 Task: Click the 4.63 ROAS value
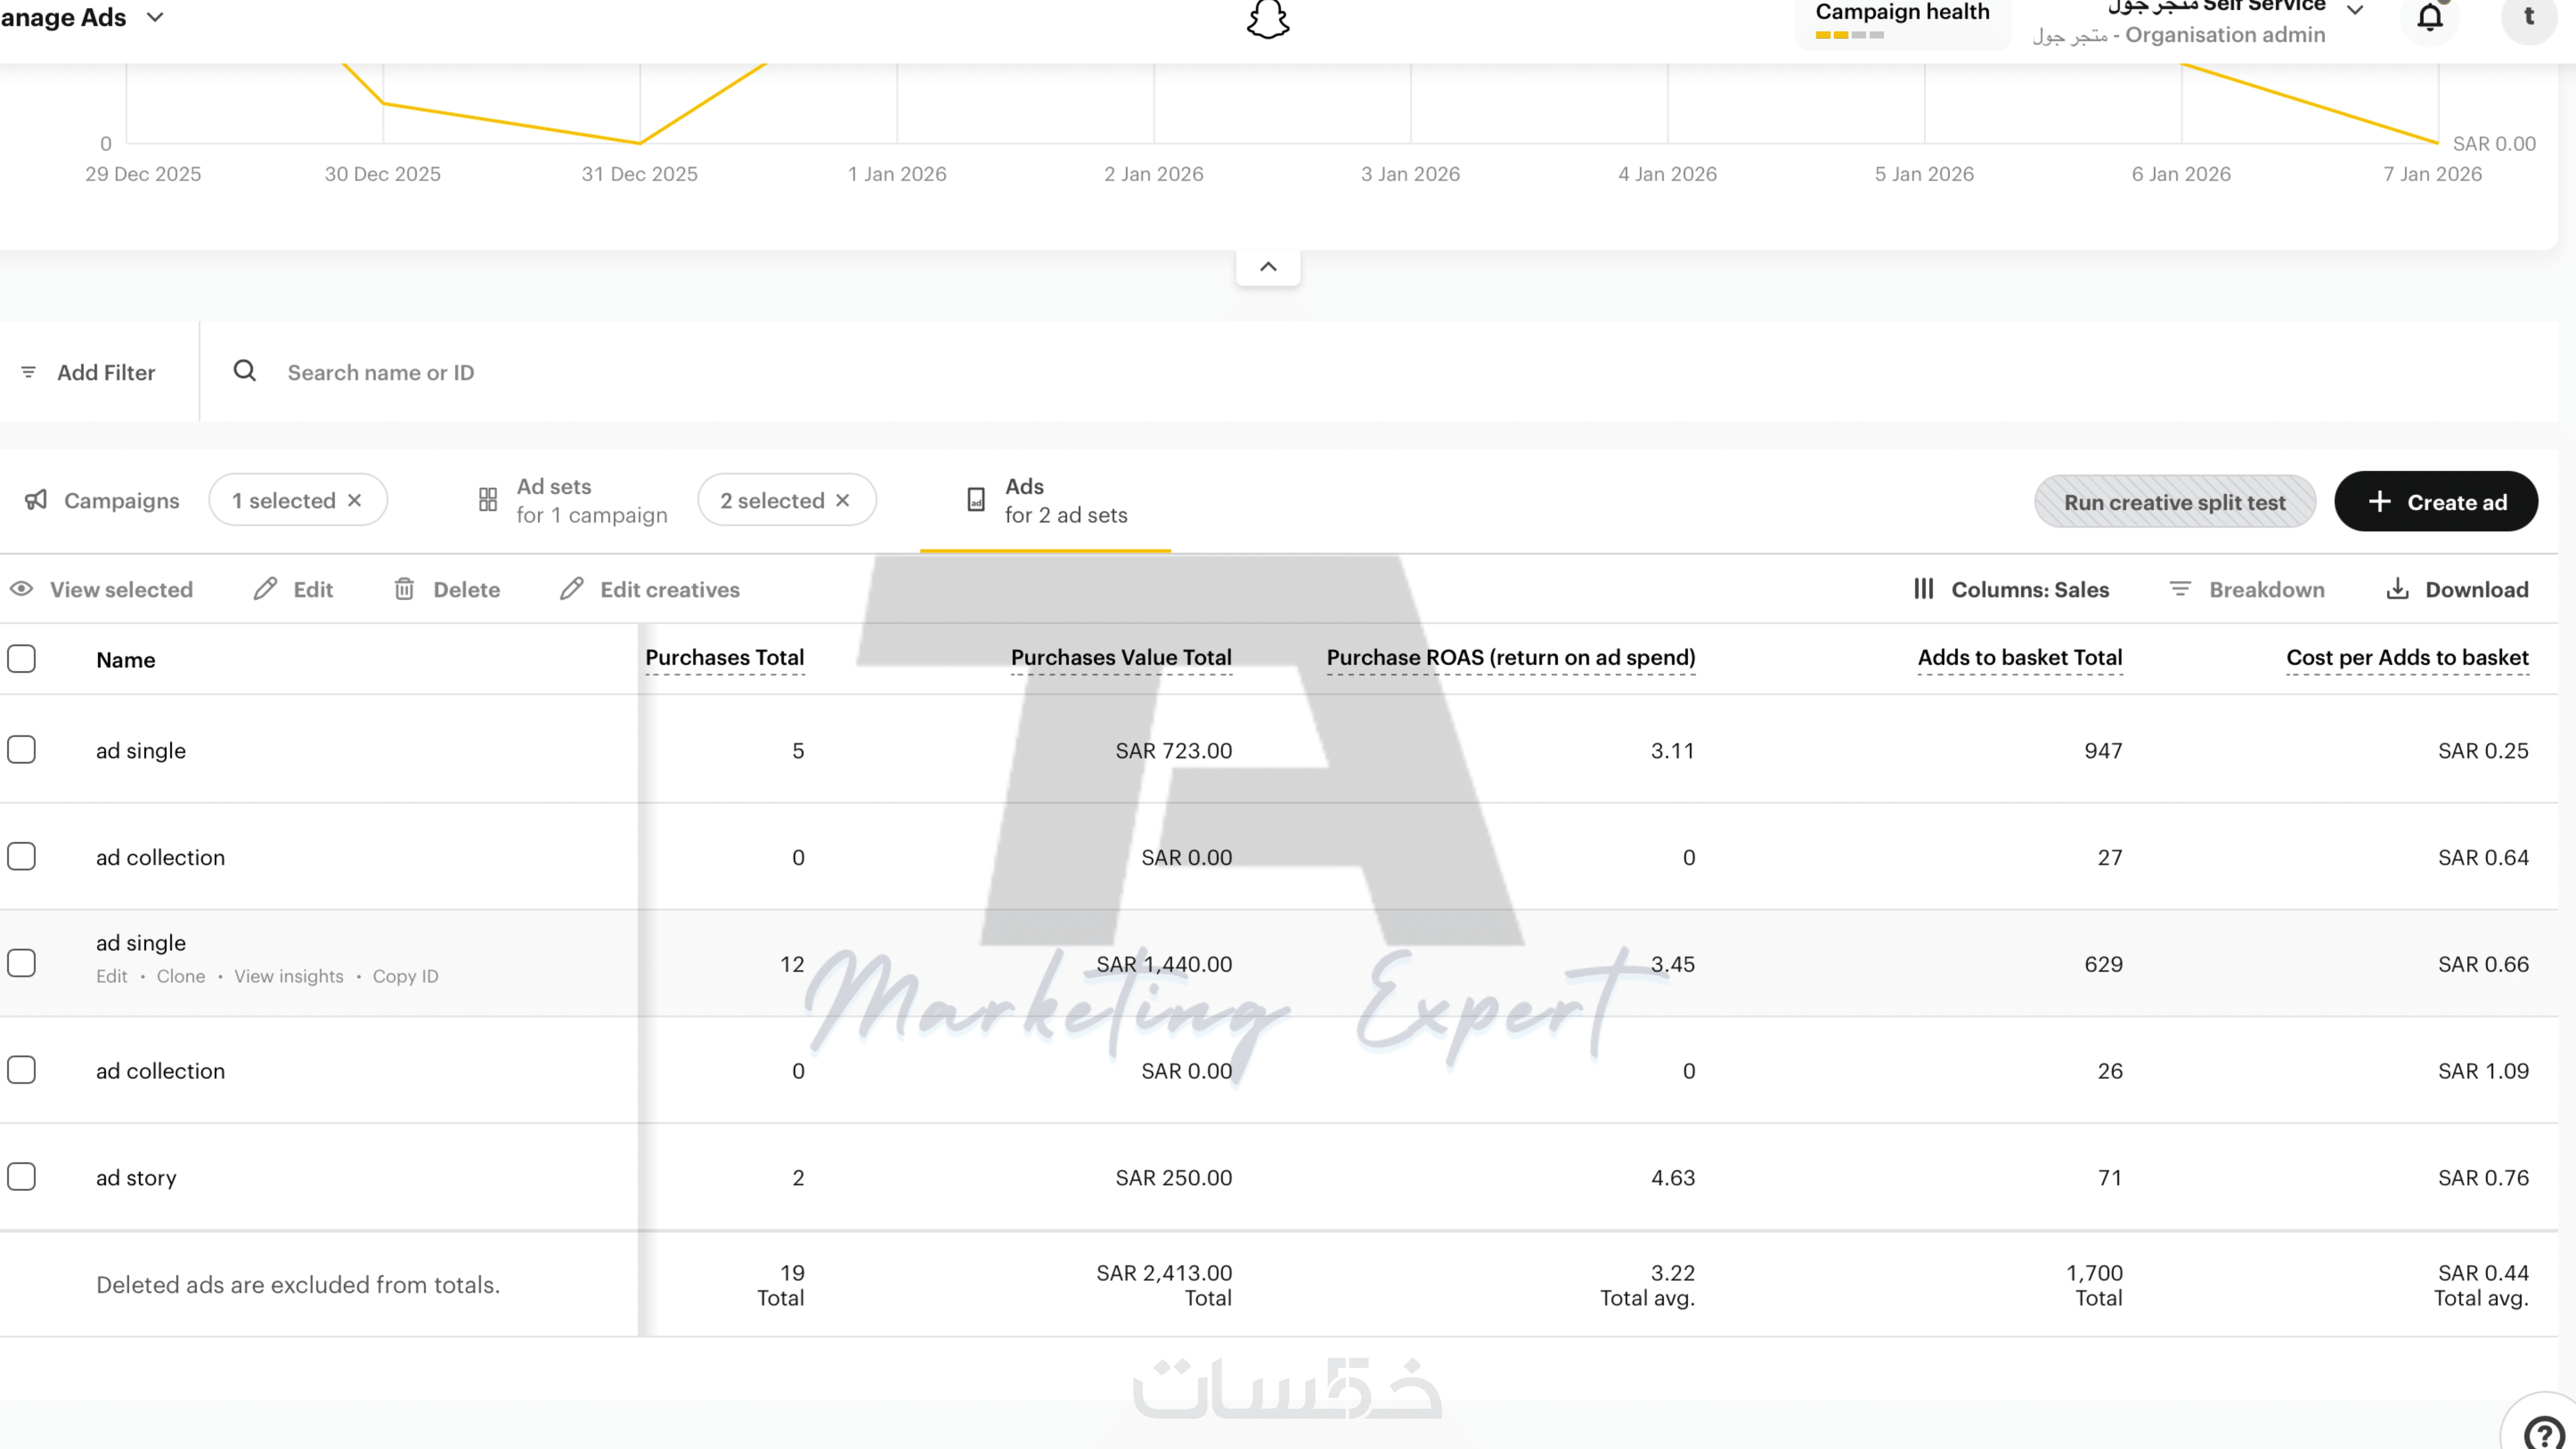point(1673,1178)
